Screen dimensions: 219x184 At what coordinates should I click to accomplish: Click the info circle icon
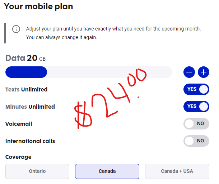point(16,29)
